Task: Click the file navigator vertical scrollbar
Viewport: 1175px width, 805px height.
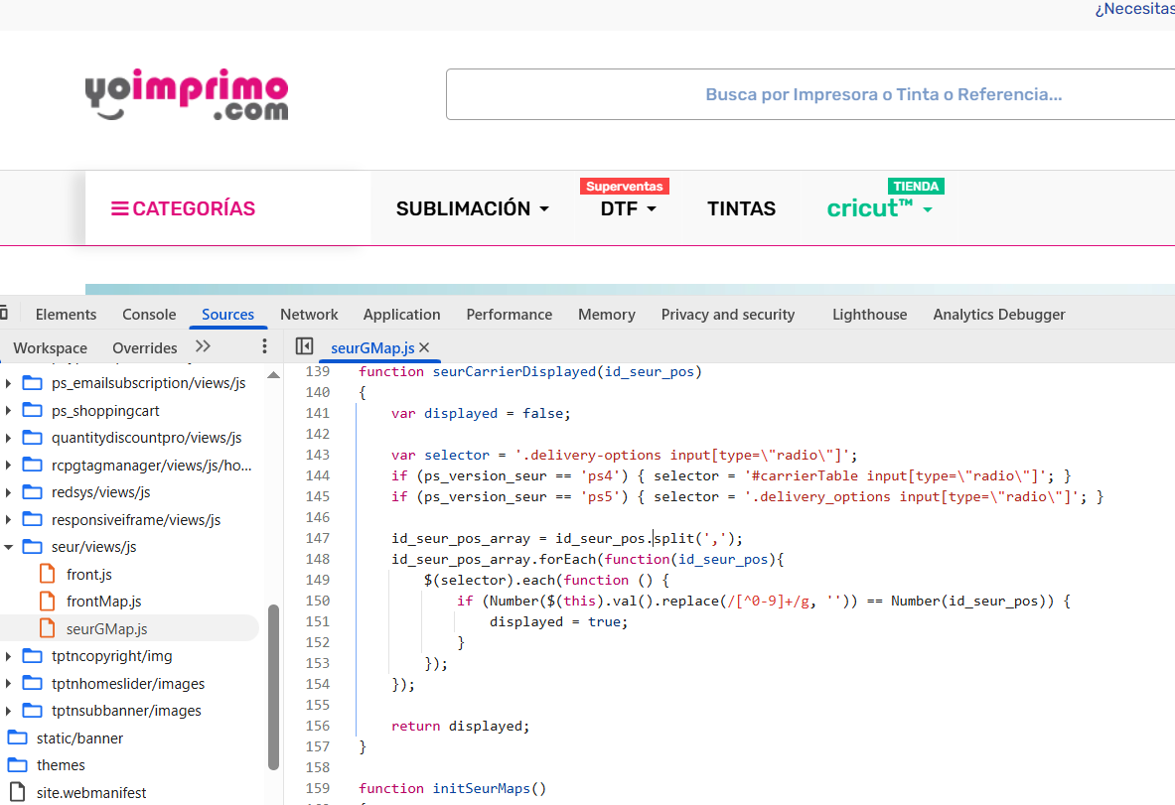Action: coord(273,685)
